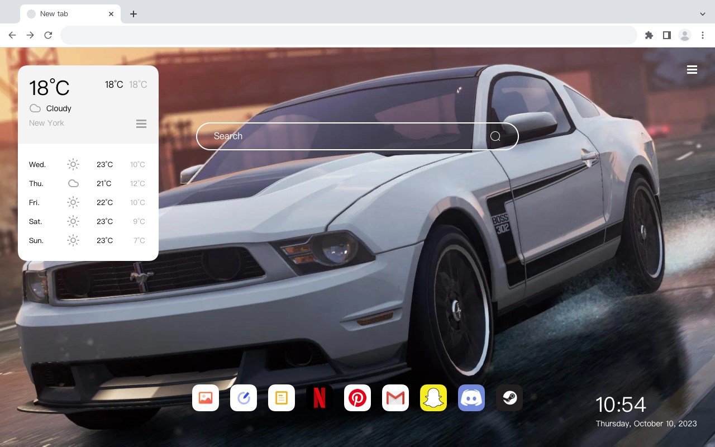Expand the tab search dropdown arrow

click(703, 14)
